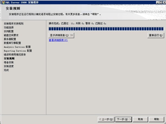Select 数据库引擎配置 step in sidebar

click(x=12, y=43)
